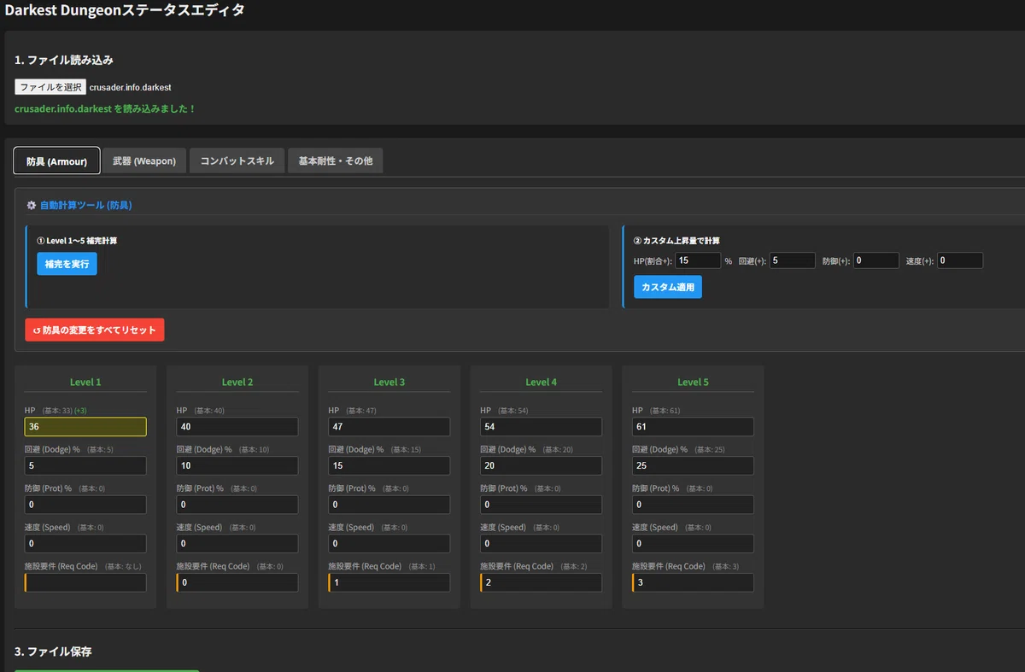Edit the Level 5 Req Code value
The image size is (1025, 672).
[x=694, y=582]
